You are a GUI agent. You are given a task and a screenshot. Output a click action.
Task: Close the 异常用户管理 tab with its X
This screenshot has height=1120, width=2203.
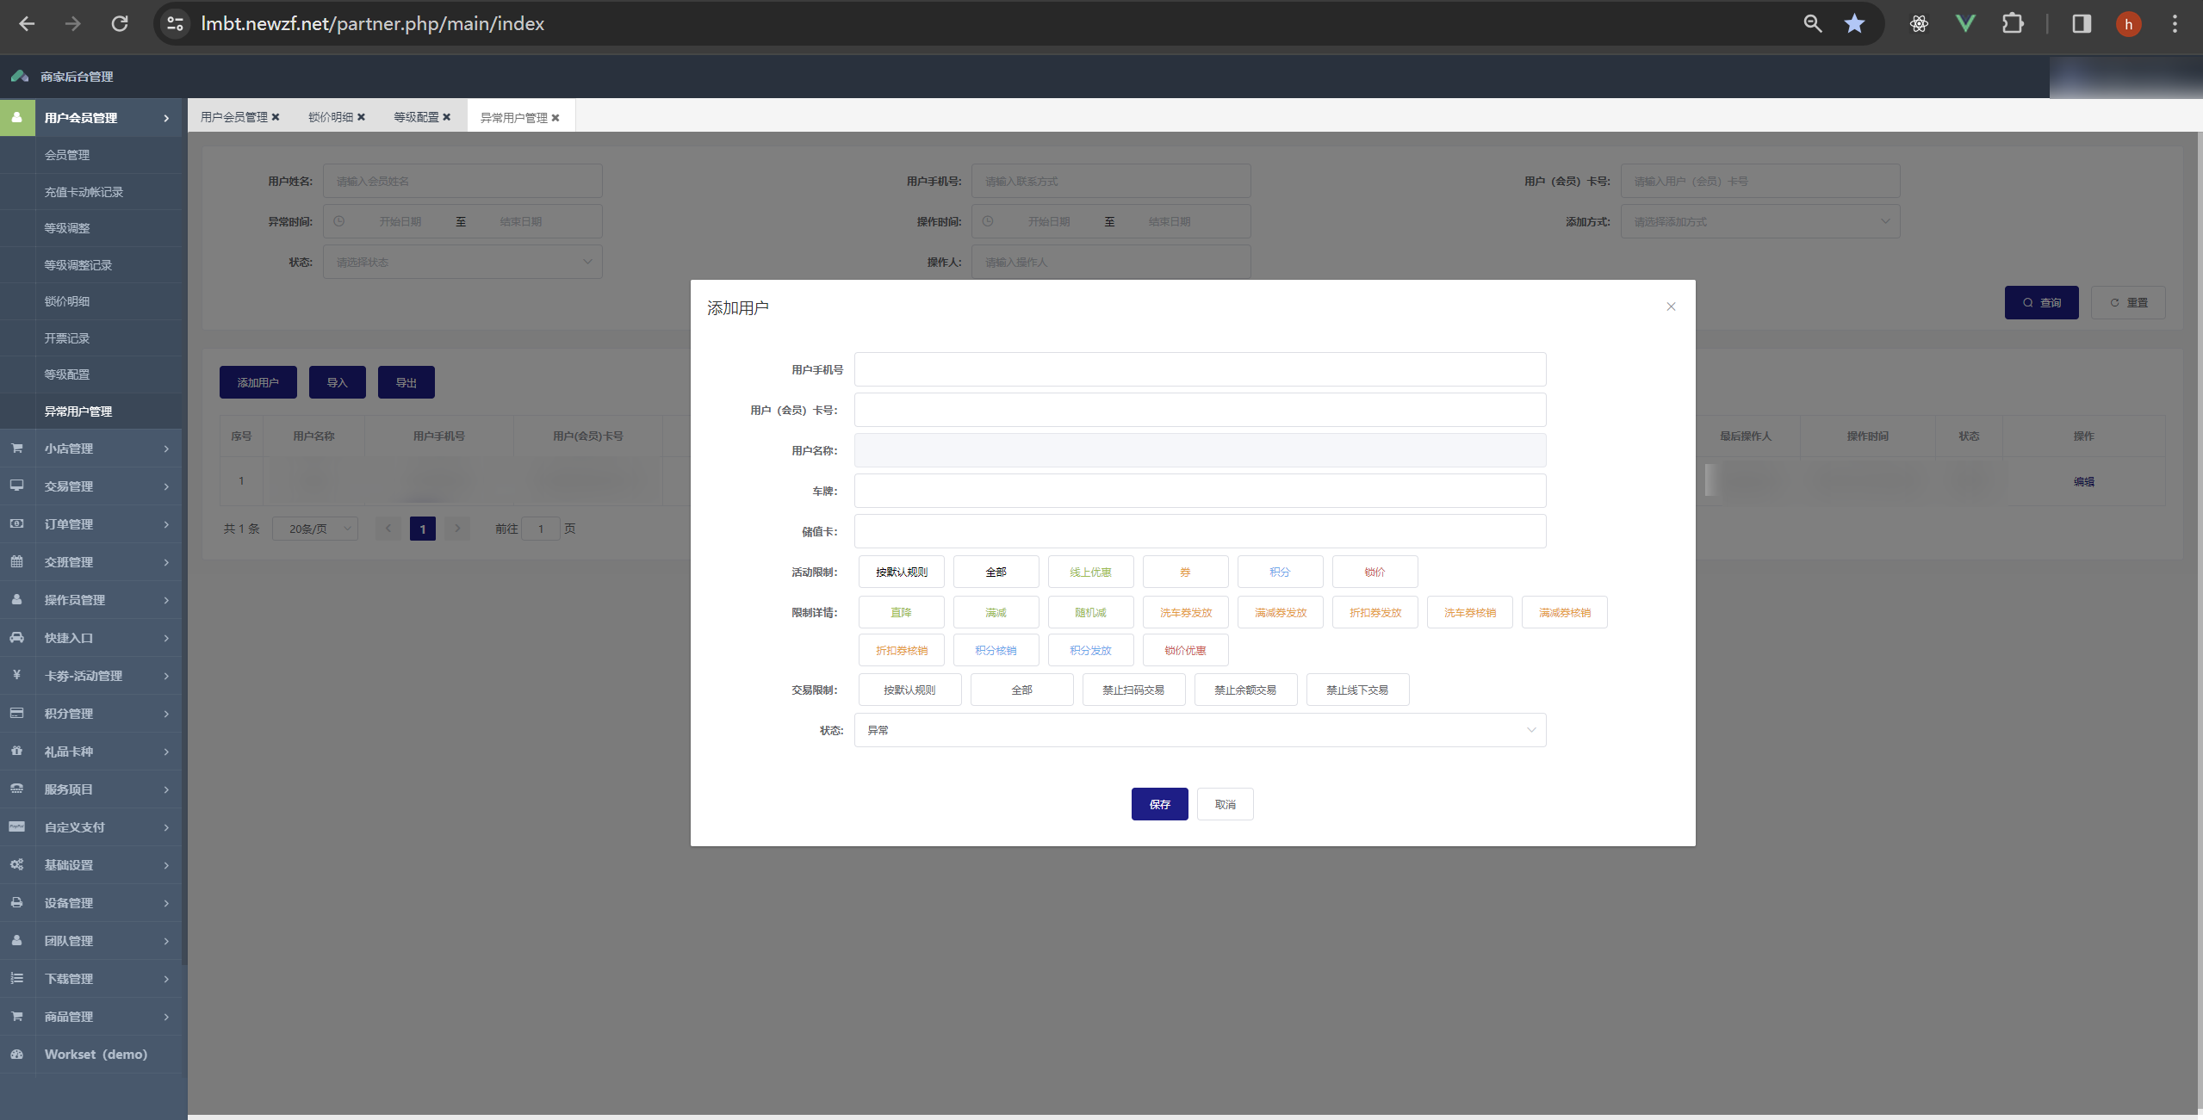[x=555, y=118]
